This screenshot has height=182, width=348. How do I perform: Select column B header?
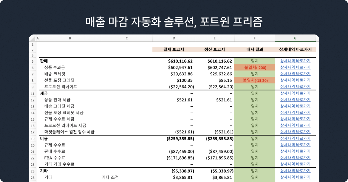(x=70, y=38)
